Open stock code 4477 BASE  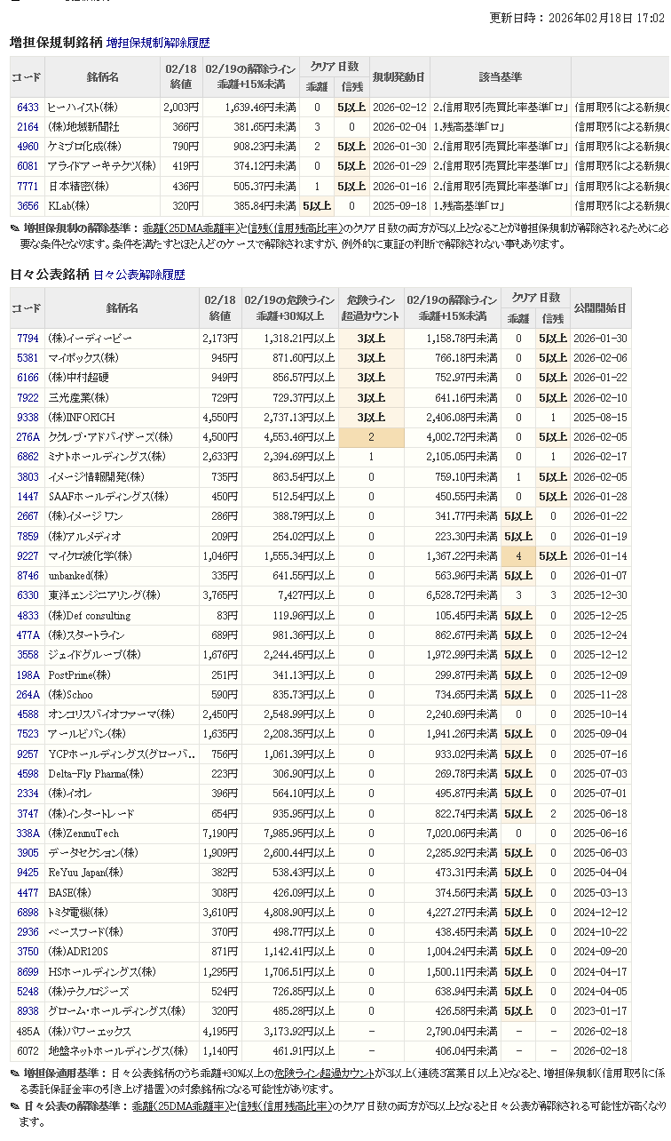tap(28, 893)
